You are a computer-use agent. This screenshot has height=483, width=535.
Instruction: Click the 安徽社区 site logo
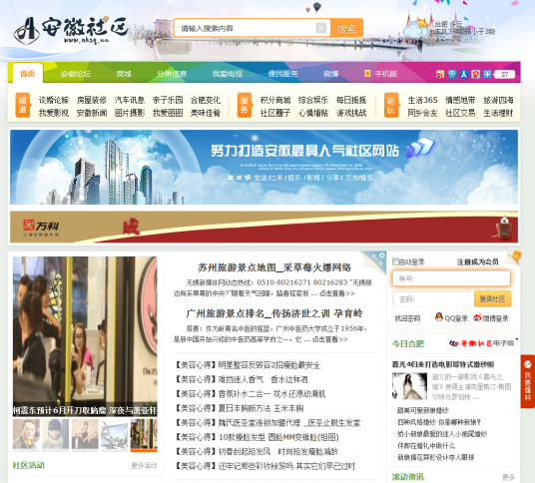click(71, 30)
